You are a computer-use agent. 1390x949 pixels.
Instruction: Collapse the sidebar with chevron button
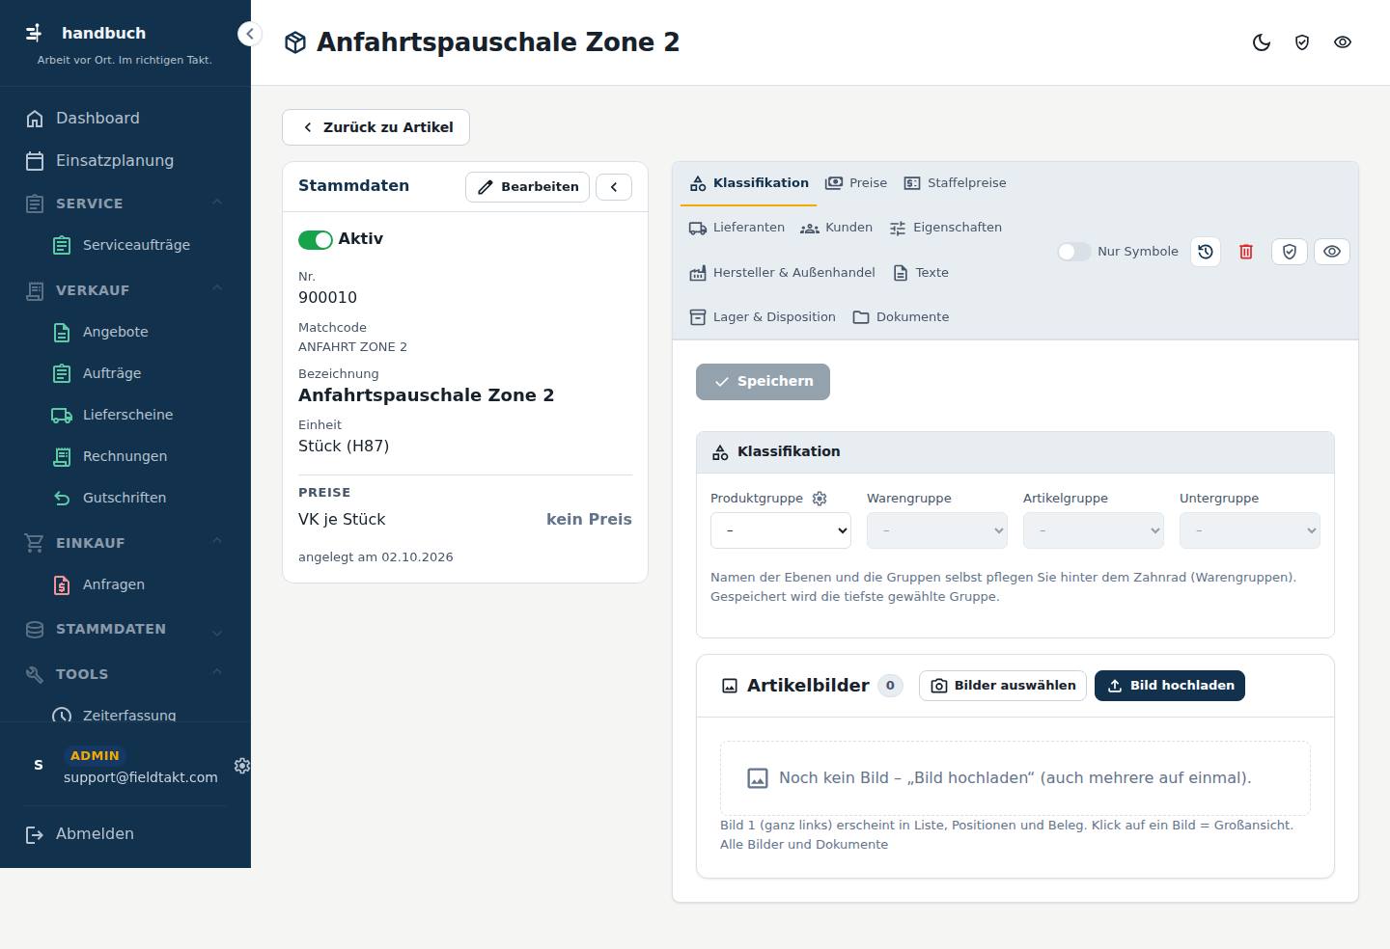click(250, 34)
